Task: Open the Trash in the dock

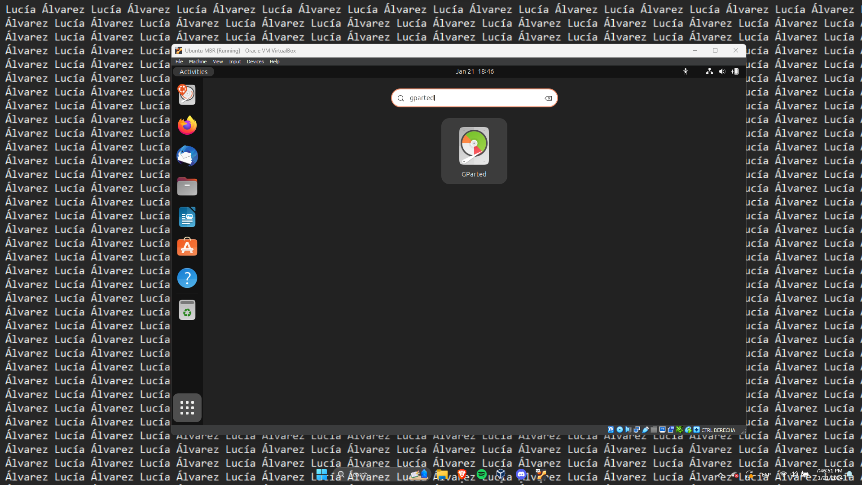Action: (187, 309)
